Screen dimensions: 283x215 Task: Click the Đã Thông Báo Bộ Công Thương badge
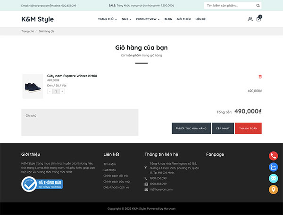click(x=42, y=184)
